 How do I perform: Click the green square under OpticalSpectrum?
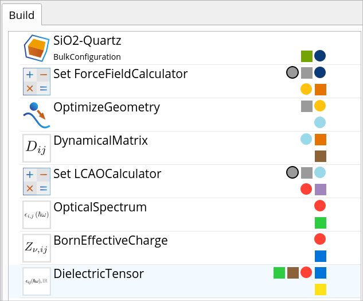point(321,223)
